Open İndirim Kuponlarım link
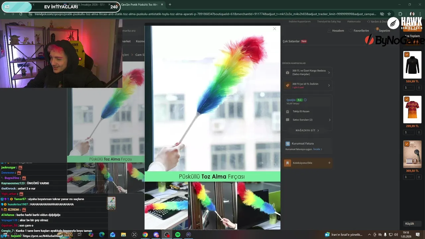425x239 pixels. [x=299, y=21]
